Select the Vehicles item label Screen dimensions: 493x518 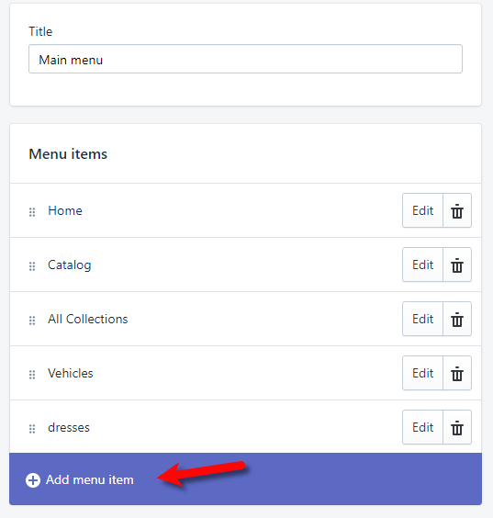point(71,373)
